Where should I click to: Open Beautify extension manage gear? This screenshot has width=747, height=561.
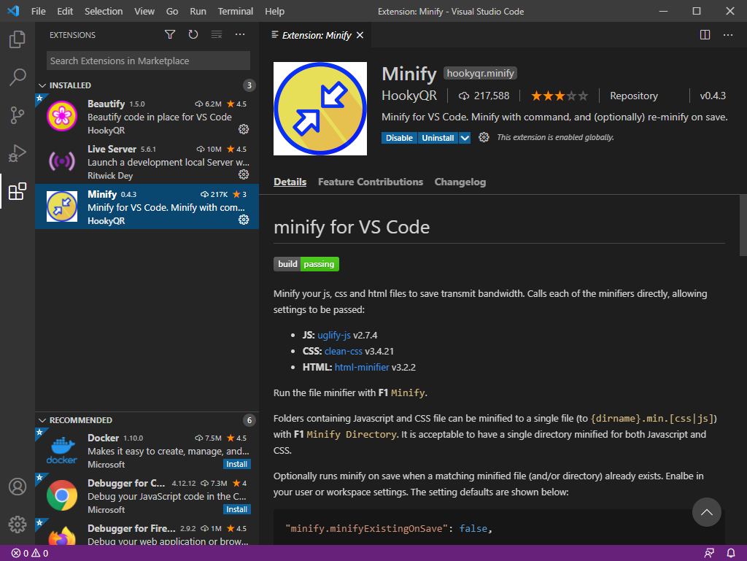pyautogui.click(x=244, y=129)
